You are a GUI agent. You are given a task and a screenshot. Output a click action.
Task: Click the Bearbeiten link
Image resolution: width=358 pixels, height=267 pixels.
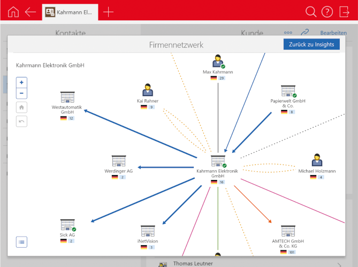[333, 33]
